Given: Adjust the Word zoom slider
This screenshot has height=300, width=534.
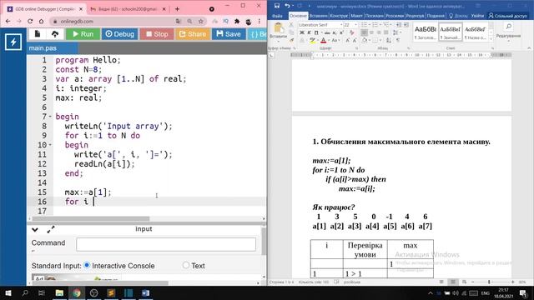Looking at the screenshot, I should pyautogui.click(x=489, y=282).
